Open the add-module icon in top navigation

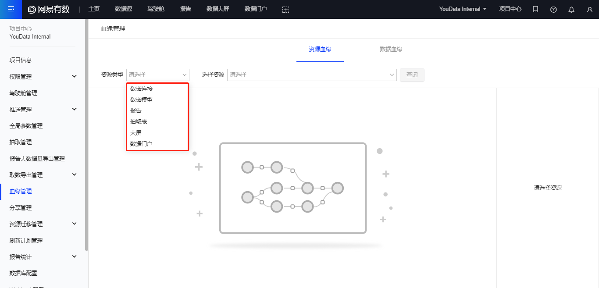pos(285,9)
